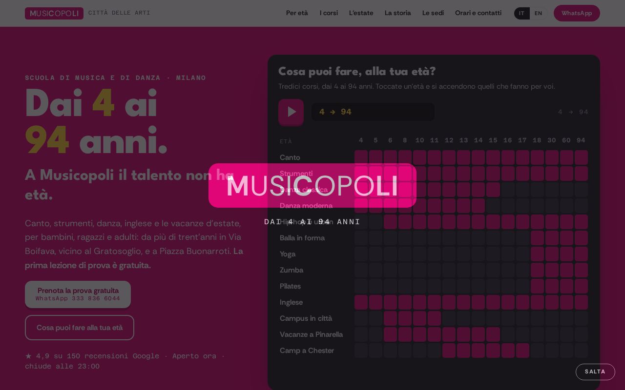Viewport: 625px width, 390px height.
Task: Click Camp a Chester label
Action: coord(307,351)
